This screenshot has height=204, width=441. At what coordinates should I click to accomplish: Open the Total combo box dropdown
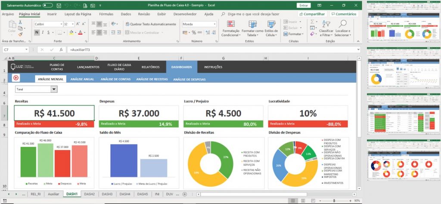(54, 89)
